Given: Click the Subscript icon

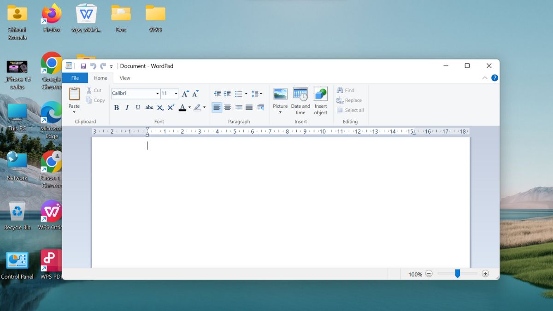Looking at the screenshot, I should (x=160, y=107).
